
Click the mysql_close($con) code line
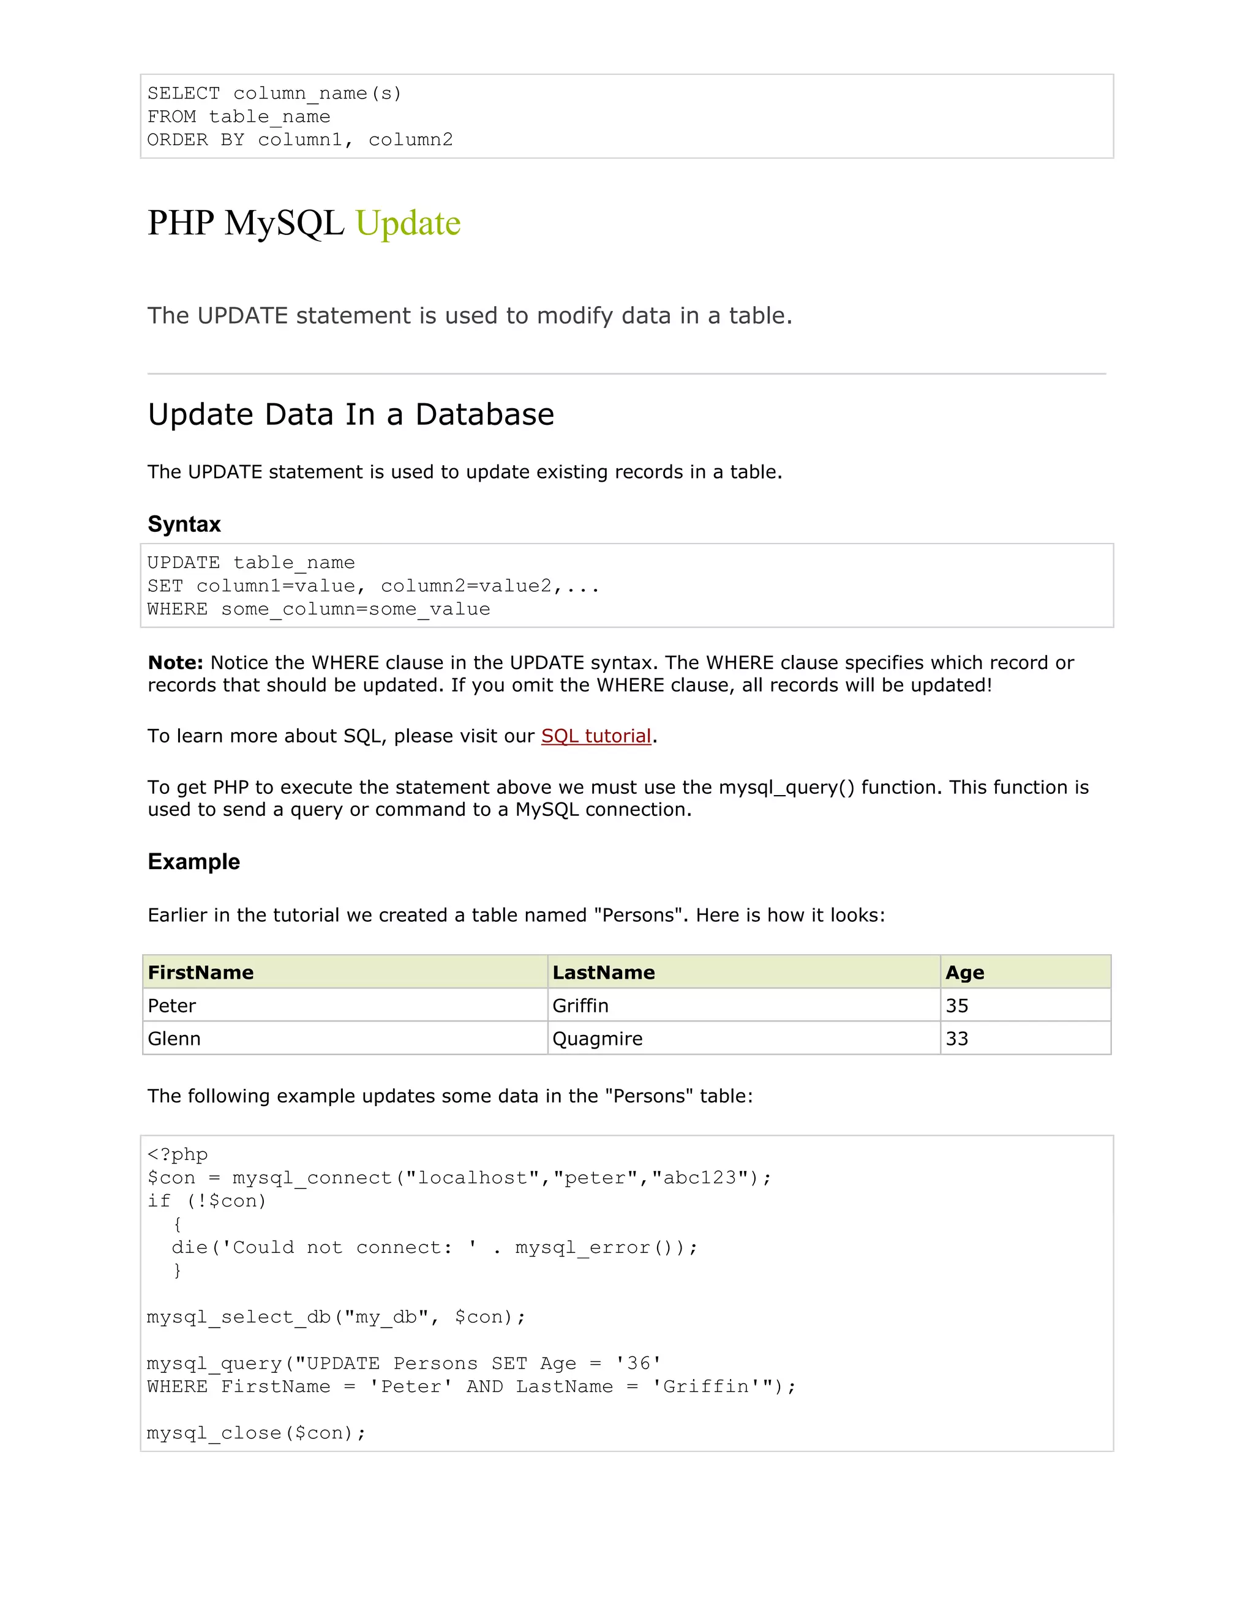click(257, 1433)
